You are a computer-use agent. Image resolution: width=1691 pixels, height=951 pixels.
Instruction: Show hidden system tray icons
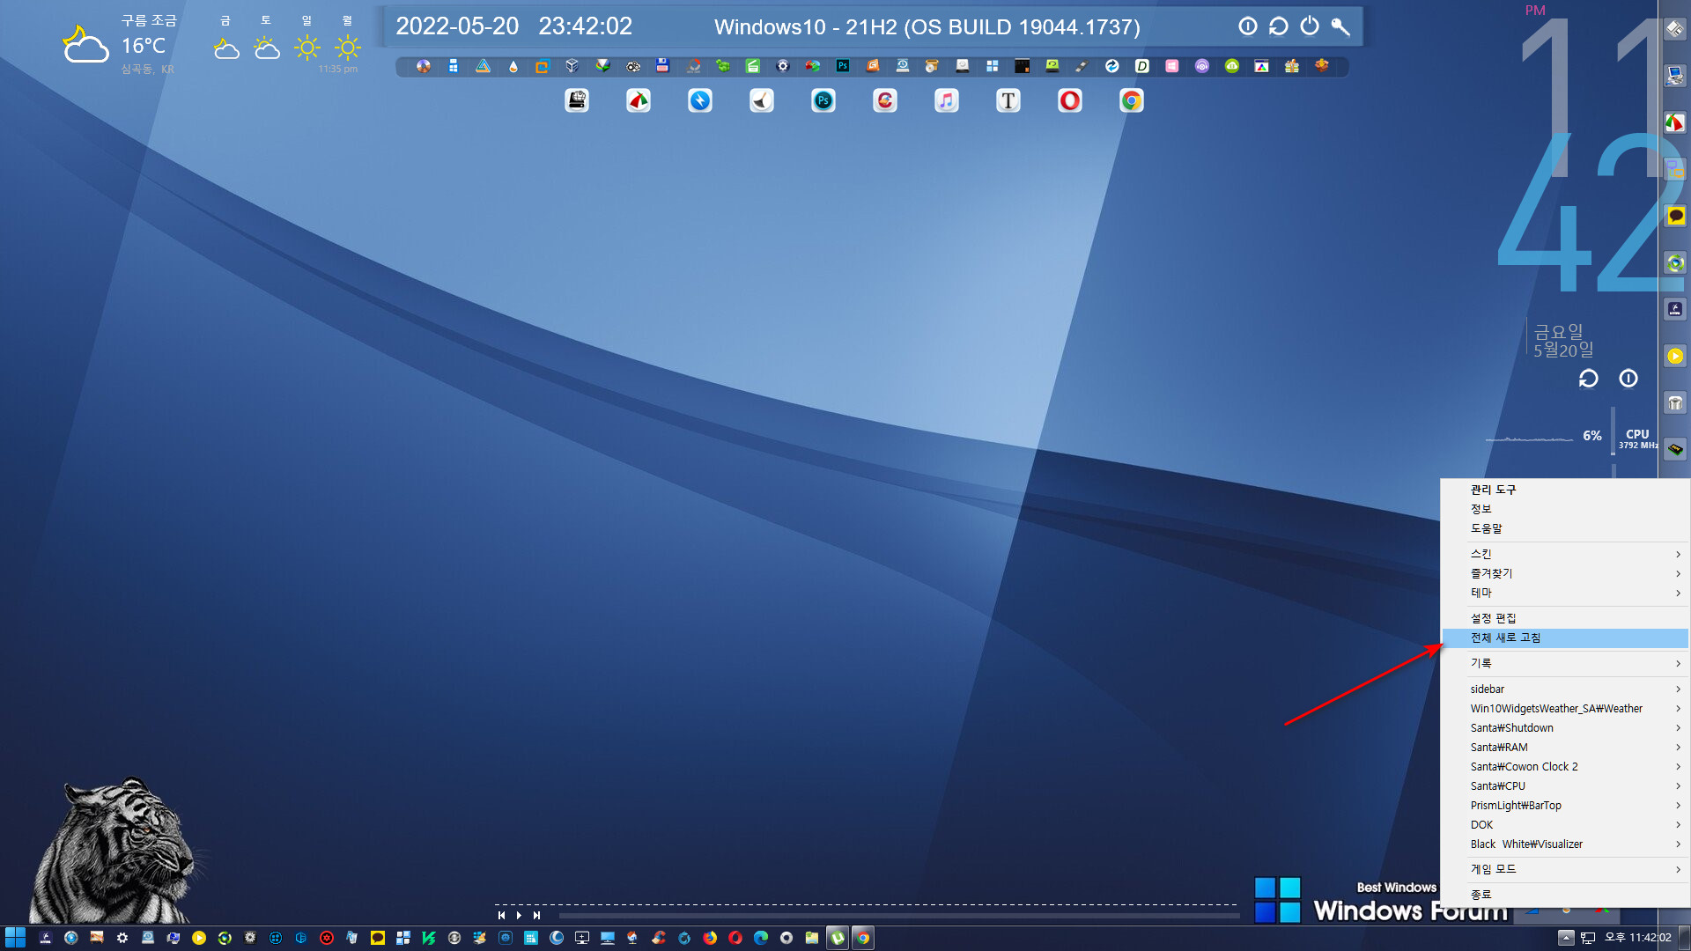pos(1565,938)
